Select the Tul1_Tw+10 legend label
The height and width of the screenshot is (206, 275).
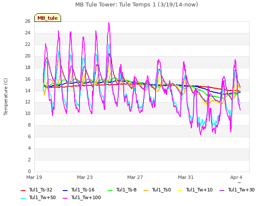click(199, 190)
